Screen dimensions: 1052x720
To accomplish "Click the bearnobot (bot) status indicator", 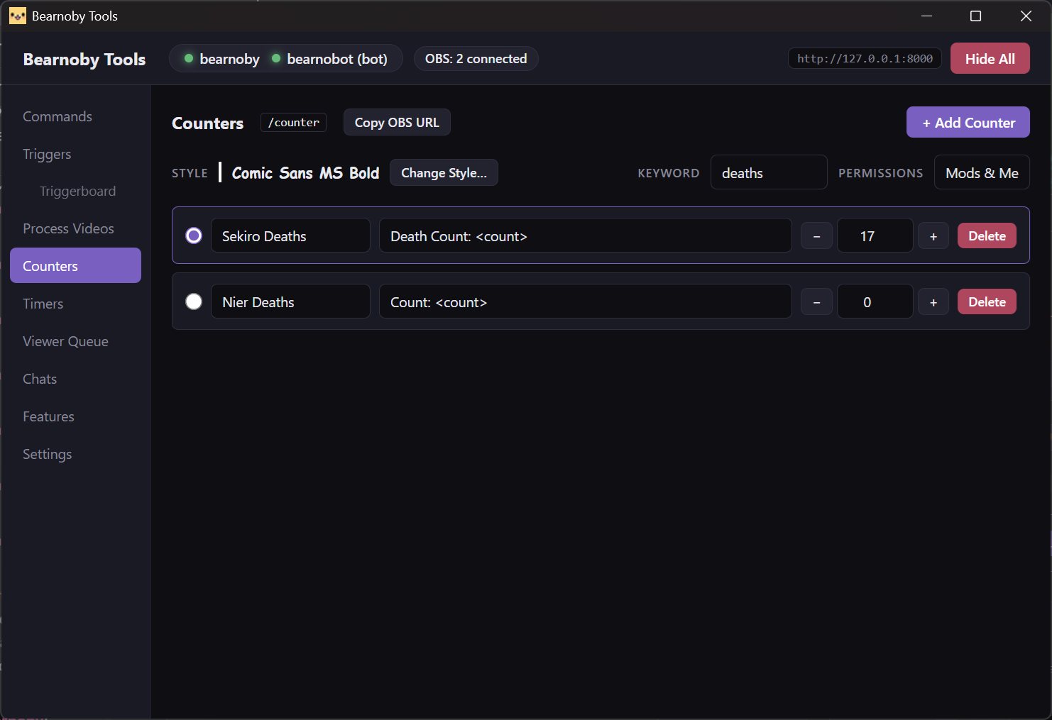I will coord(329,59).
